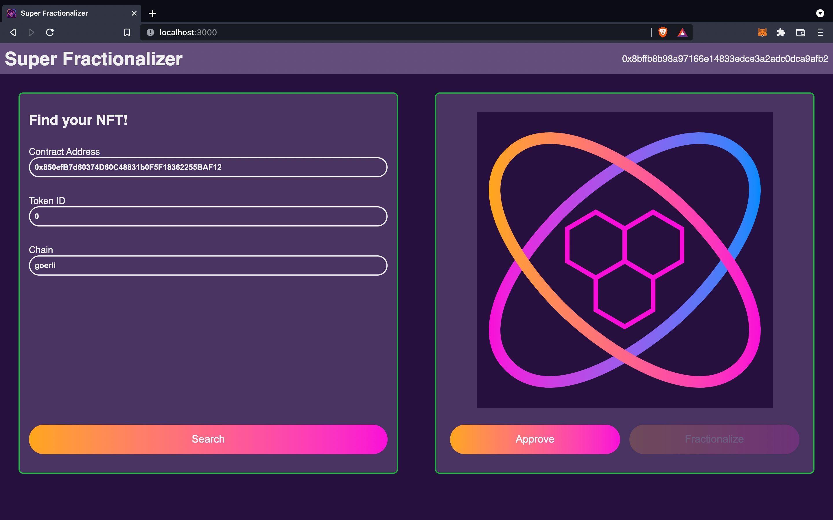Click the Contract Address label
Viewport: 833px width, 520px height.
pyautogui.click(x=64, y=152)
